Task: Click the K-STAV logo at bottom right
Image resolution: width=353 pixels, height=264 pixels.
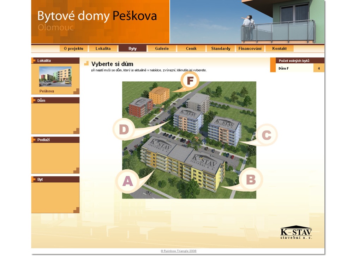Action: 296,232
